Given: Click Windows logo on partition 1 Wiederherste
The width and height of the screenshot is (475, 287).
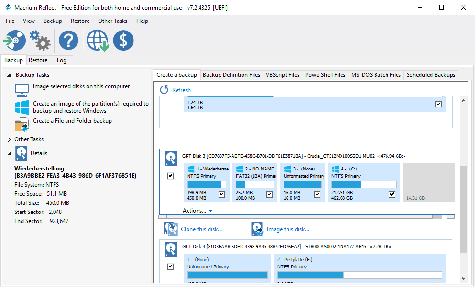Looking at the screenshot, I should click(191, 169).
